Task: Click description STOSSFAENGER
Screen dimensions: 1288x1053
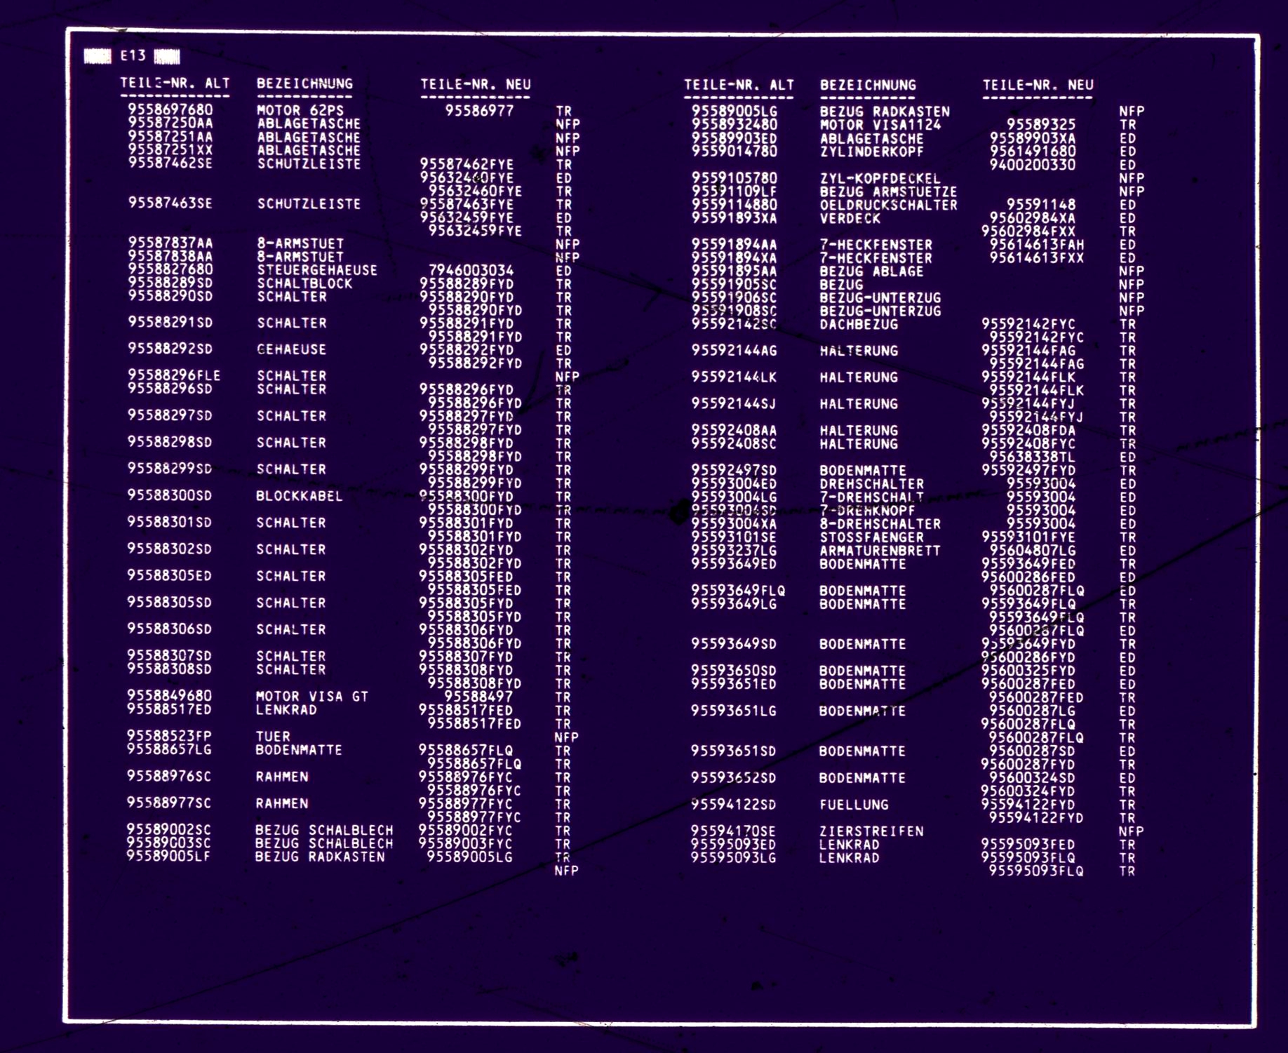Action: coord(871,537)
